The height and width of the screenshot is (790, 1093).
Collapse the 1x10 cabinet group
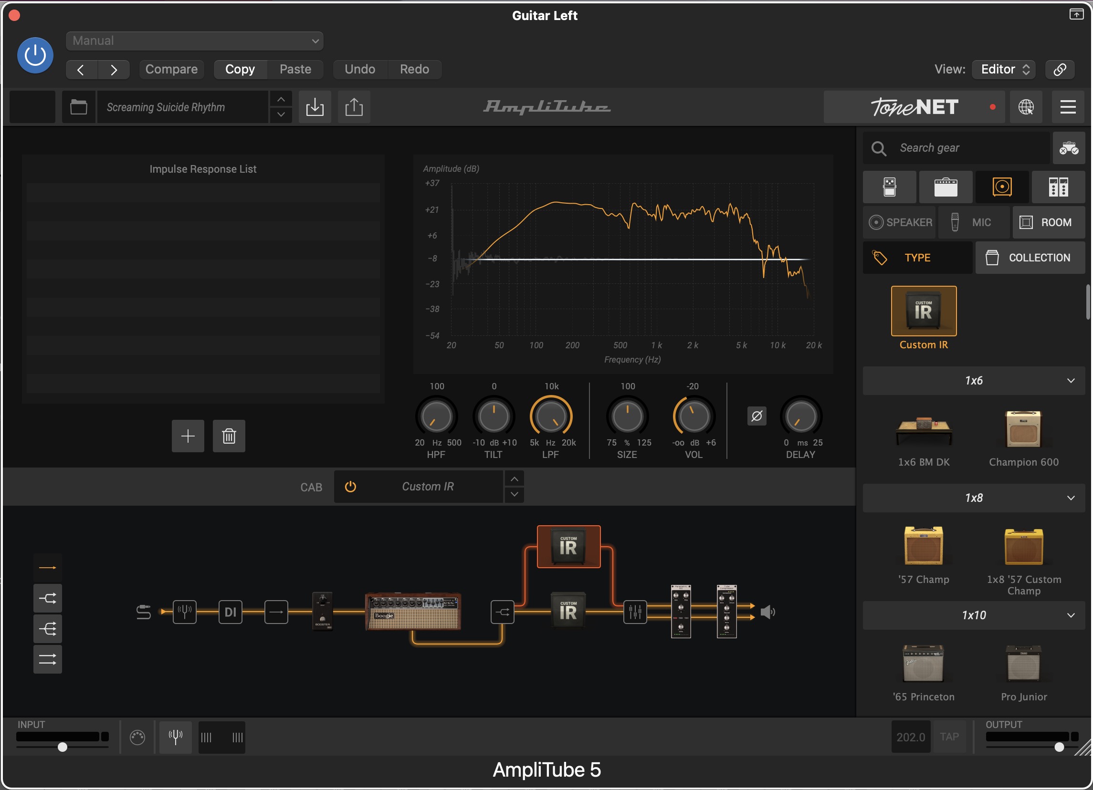[974, 615]
